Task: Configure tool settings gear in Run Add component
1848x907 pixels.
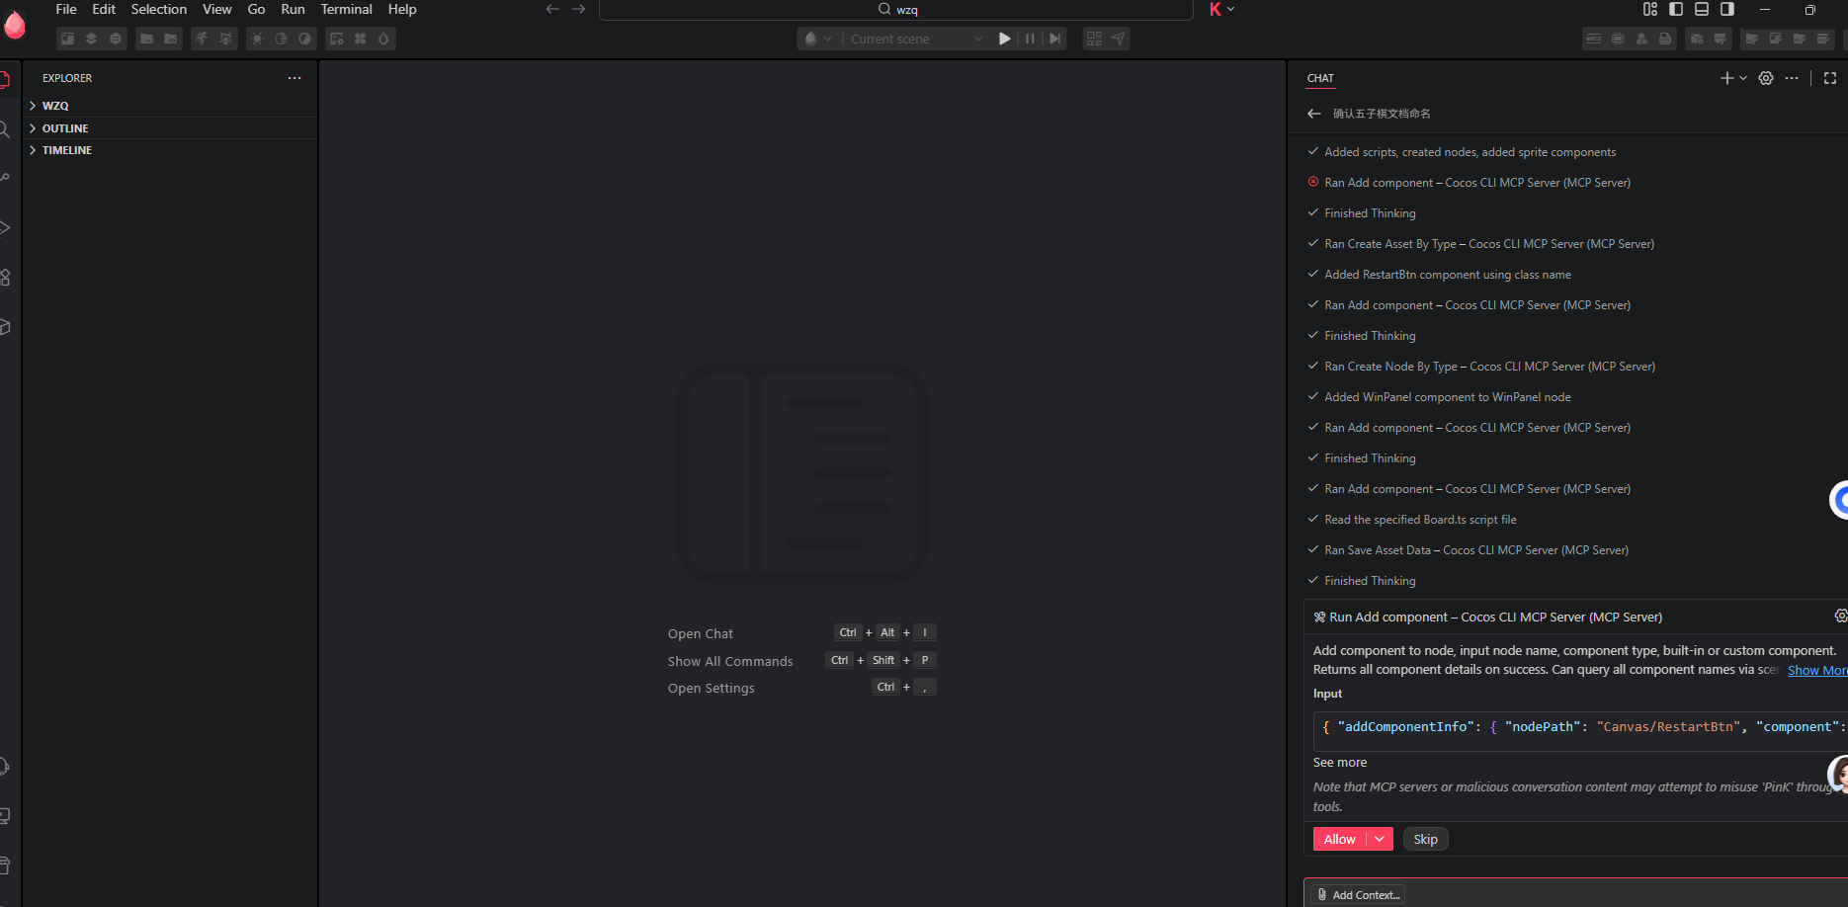Action: [1840, 616]
